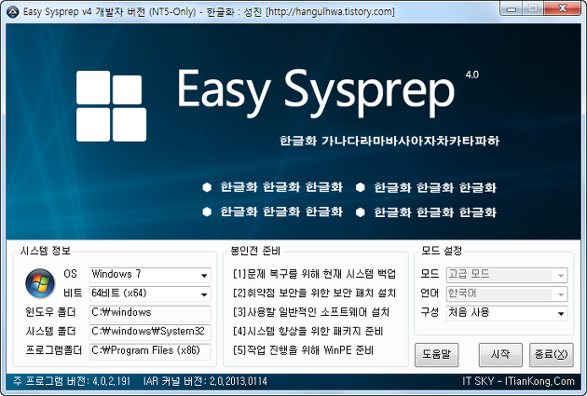Click the 4.0 version superscript on banner
This screenshot has height=396, width=587.
point(472,75)
